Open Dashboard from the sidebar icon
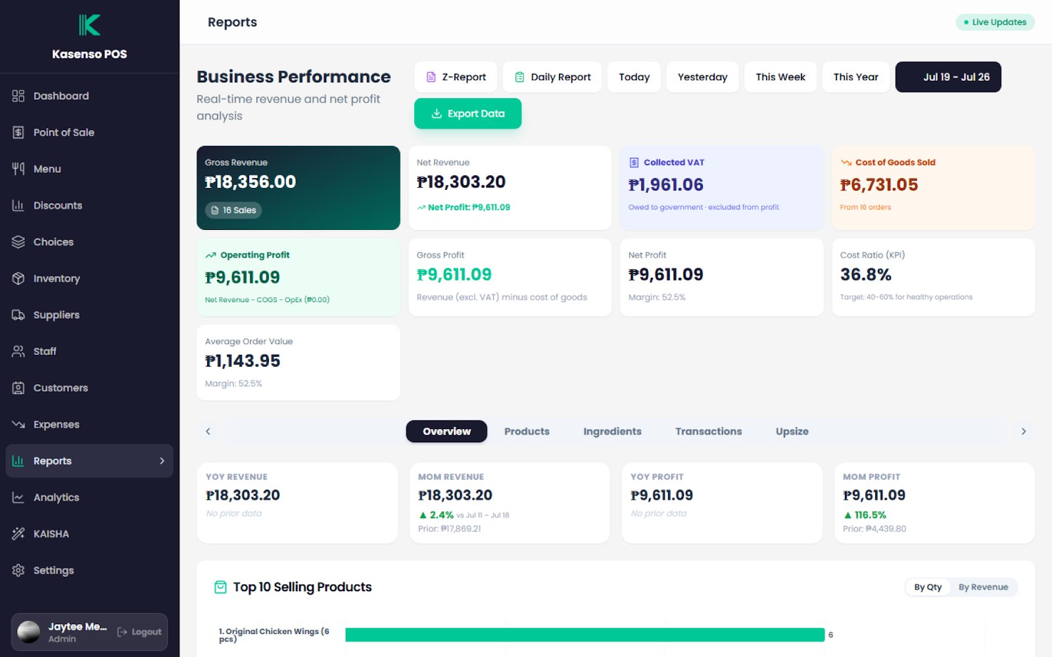Image resolution: width=1052 pixels, height=657 pixels. [x=18, y=96]
